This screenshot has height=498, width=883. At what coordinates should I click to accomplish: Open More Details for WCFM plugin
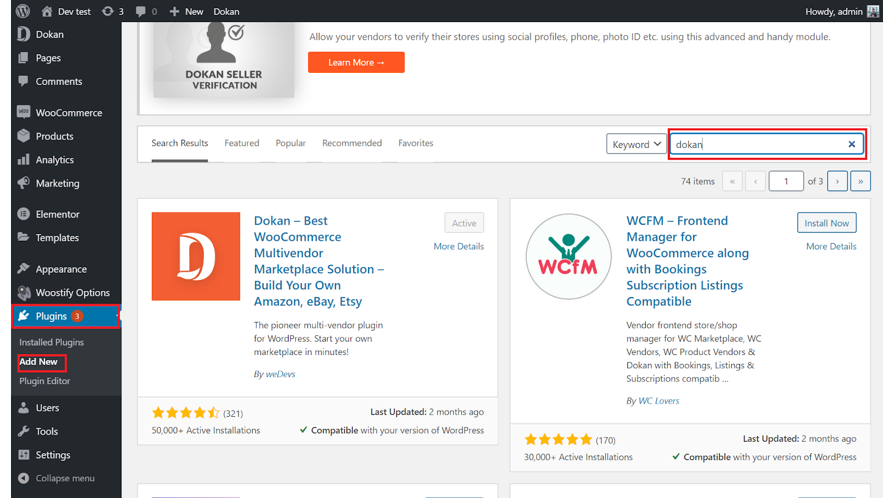[x=831, y=246]
